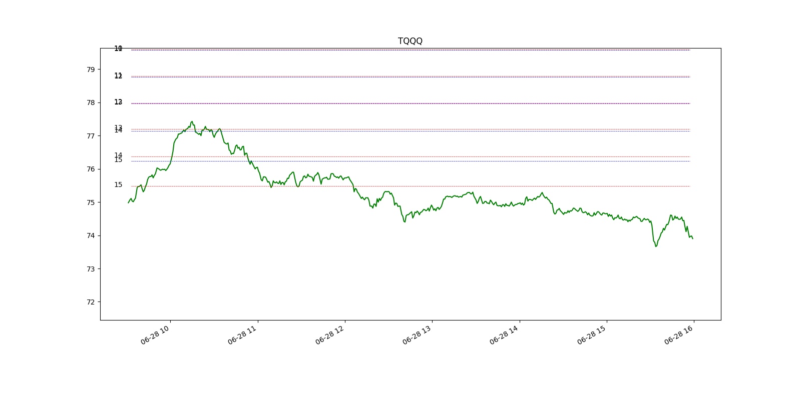Select the 75 y-axis tick label
Screen dimensions: 801x400
click(x=91, y=202)
